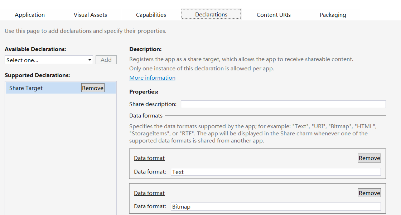Click the Share description text field
The image size is (401, 215).
283,104
